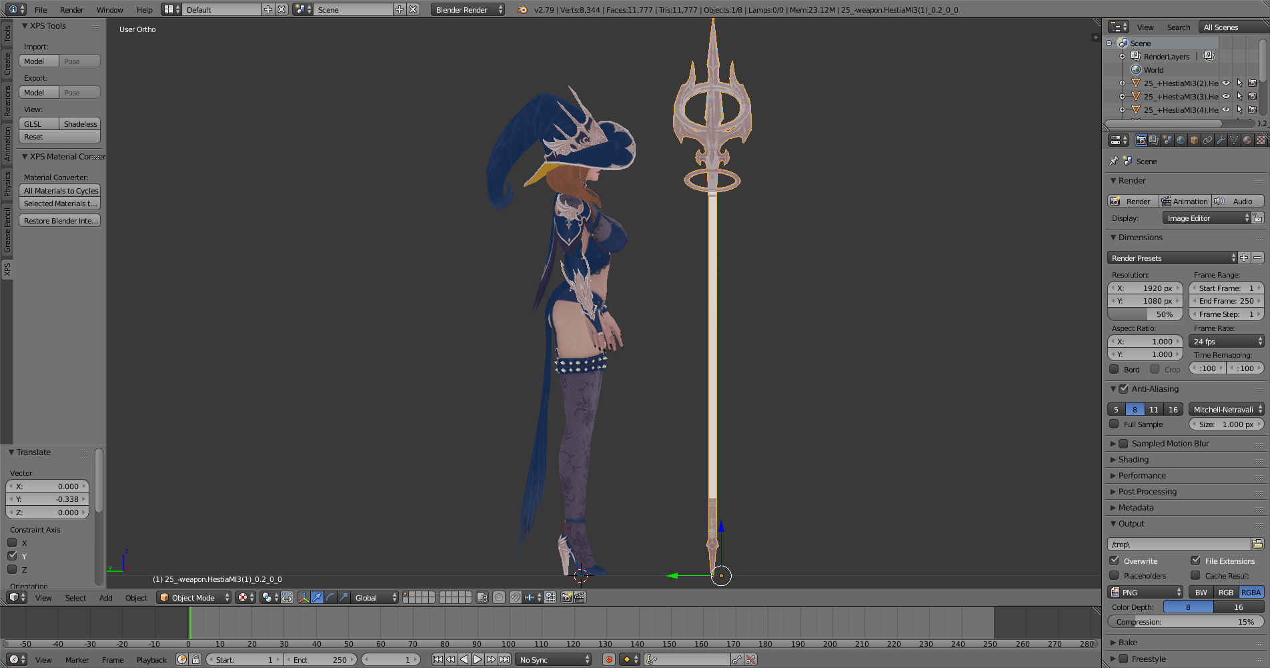1270x668 pixels.
Task: Toggle snap during transform magnet icon
Action: 516,597
